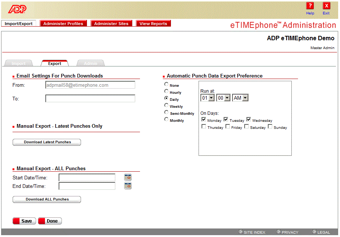Select the Semi-Monthly export frequency option
Screen dimensions: 340x237
coord(166,112)
